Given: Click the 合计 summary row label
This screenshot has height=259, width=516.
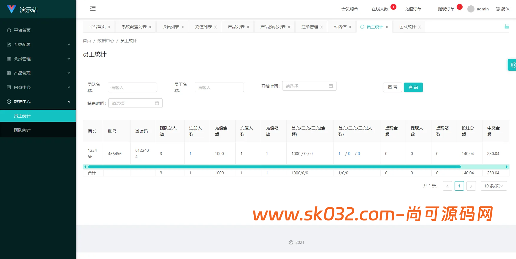Looking at the screenshot, I should click(x=92, y=173).
